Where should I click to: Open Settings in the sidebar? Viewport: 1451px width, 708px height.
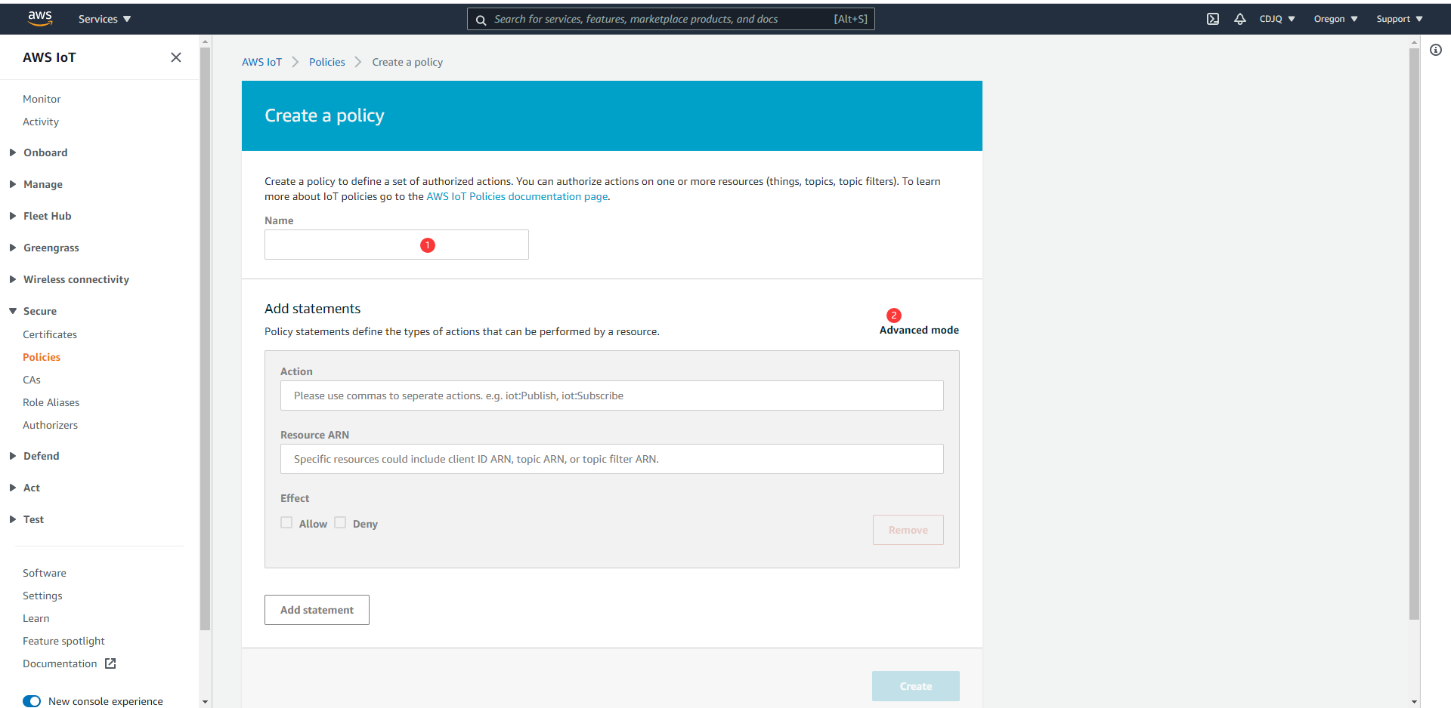(42, 596)
